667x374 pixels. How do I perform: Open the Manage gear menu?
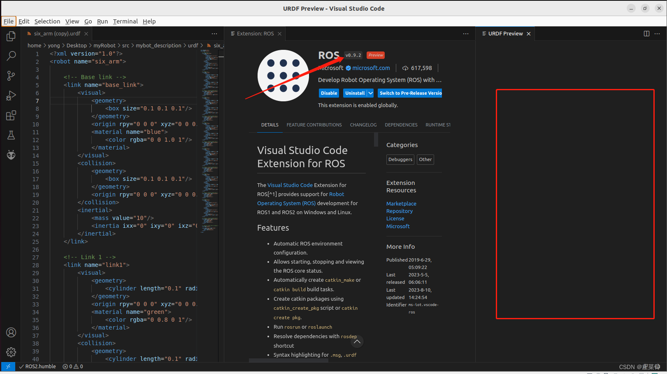point(11,352)
